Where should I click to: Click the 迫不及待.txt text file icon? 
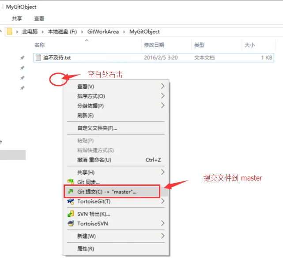(x=38, y=57)
